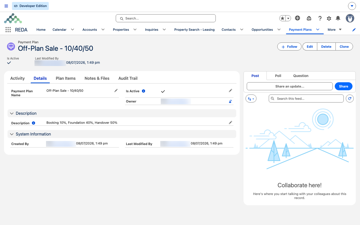Image resolution: width=360 pixels, height=225 pixels.
Task: Expand the Properties nav dropdown chevron
Action: click(x=135, y=29)
